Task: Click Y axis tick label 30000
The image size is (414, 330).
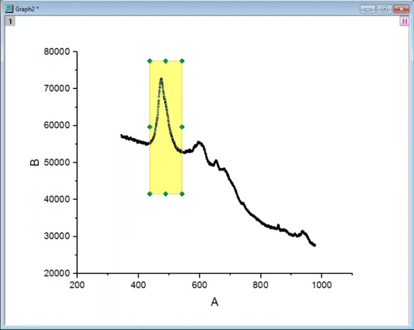Action: 56,236
